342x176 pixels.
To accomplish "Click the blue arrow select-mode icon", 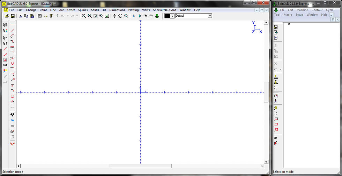I will (134, 16).
